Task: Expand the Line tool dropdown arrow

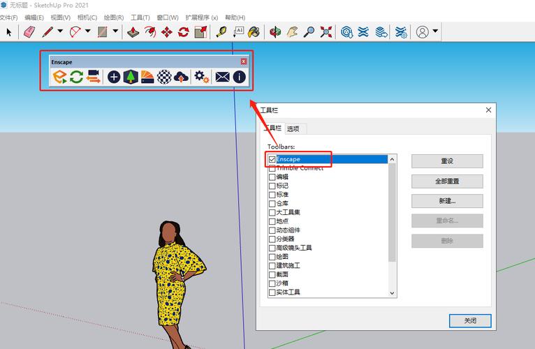Action: coord(60,31)
